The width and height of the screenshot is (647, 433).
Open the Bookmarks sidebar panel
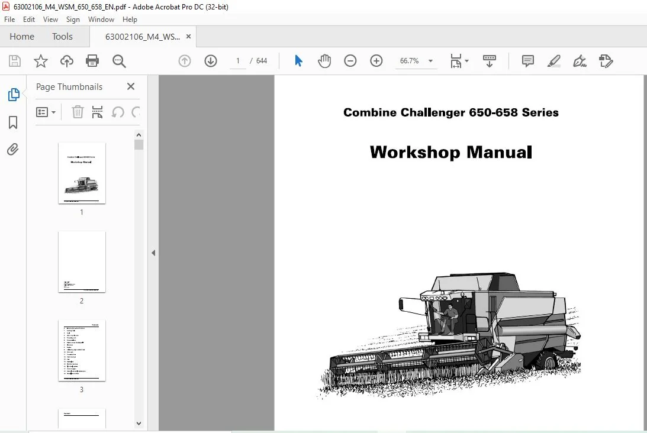coord(13,122)
